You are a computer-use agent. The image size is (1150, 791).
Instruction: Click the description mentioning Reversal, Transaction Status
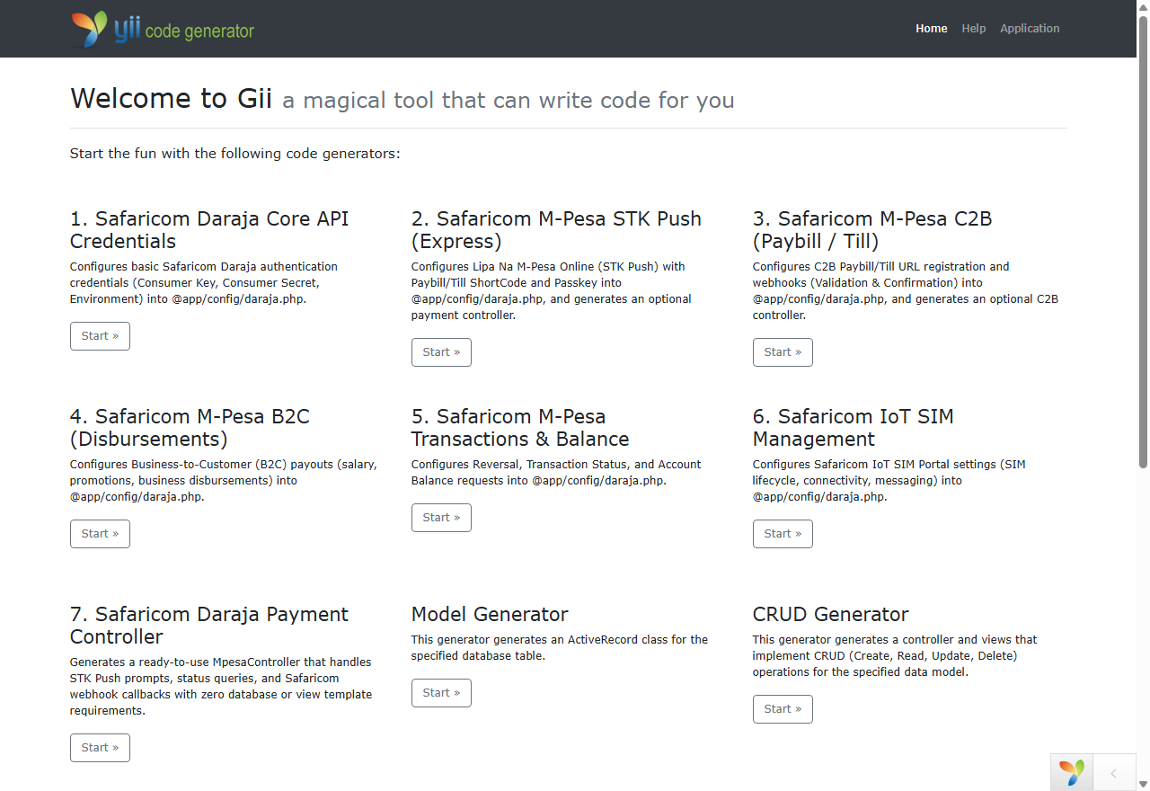tap(556, 472)
